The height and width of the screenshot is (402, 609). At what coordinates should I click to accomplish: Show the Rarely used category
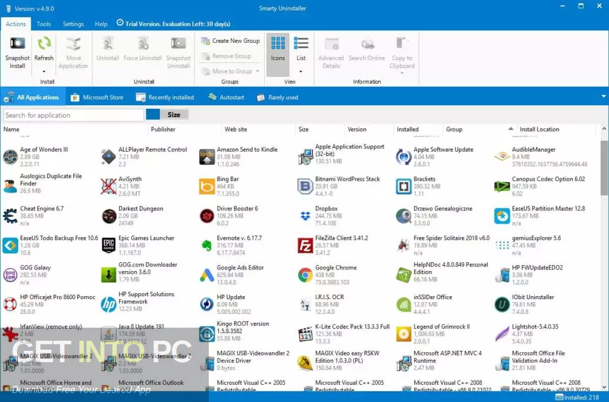coord(278,97)
